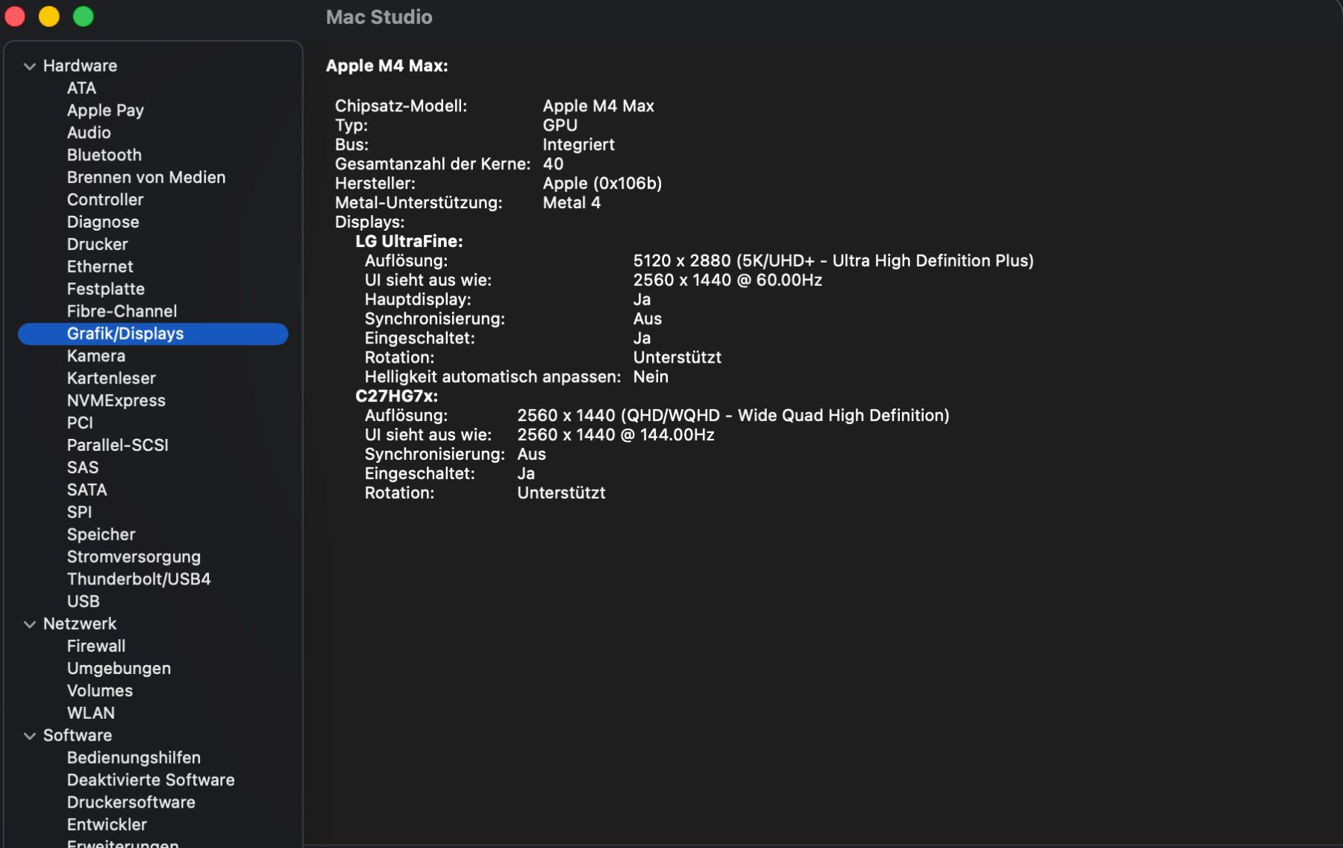Screen dimensions: 1343x848
Task: Open the Volumes entry
Action: pos(100,691)
